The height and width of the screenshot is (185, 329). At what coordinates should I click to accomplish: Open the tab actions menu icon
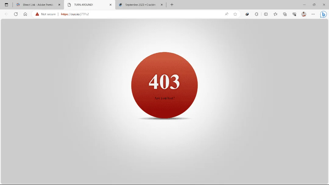coord(6,5)
